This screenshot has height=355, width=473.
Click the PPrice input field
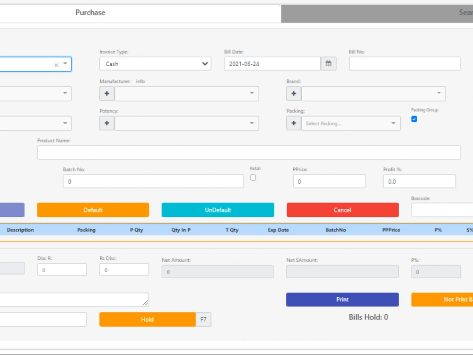329,181
